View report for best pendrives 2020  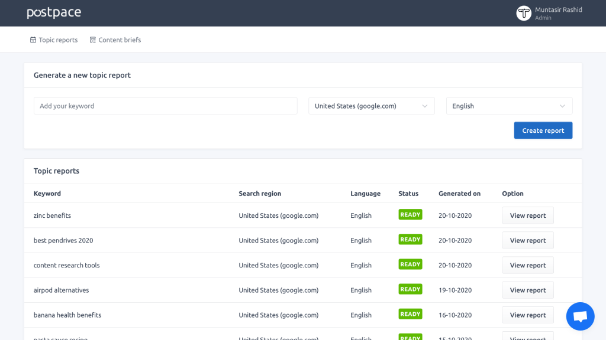tap(527, 240)
